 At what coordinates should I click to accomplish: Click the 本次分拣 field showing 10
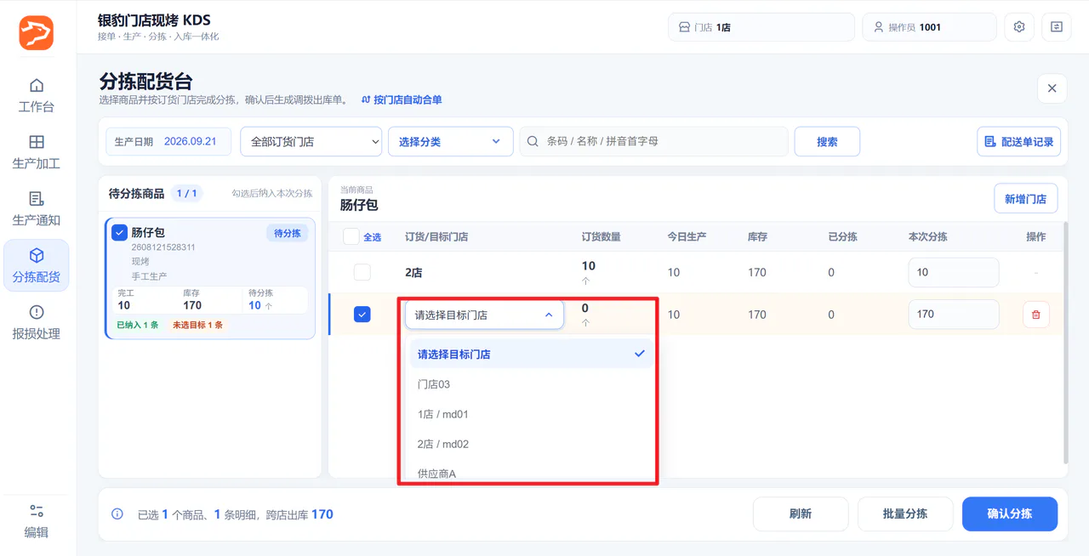pos(953,272)
